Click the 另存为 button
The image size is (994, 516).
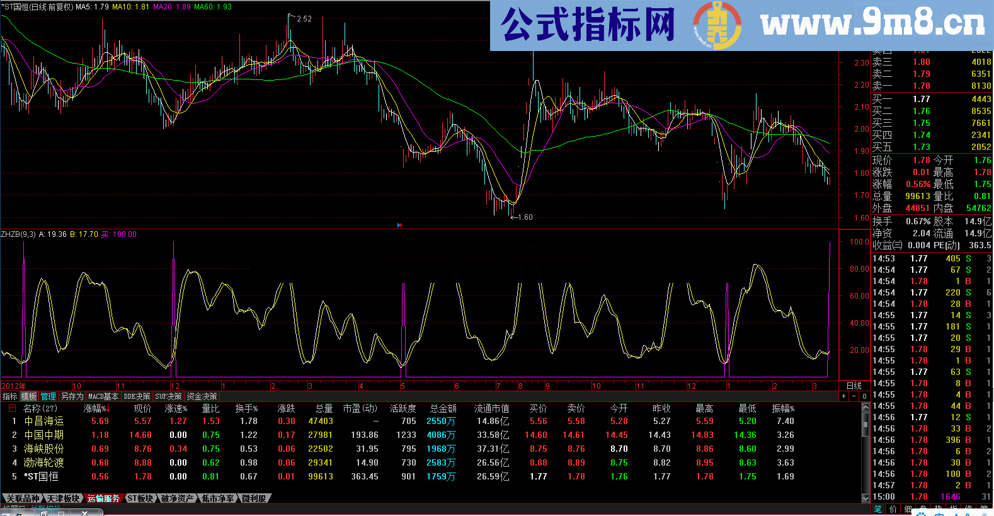tap(72, 396)
